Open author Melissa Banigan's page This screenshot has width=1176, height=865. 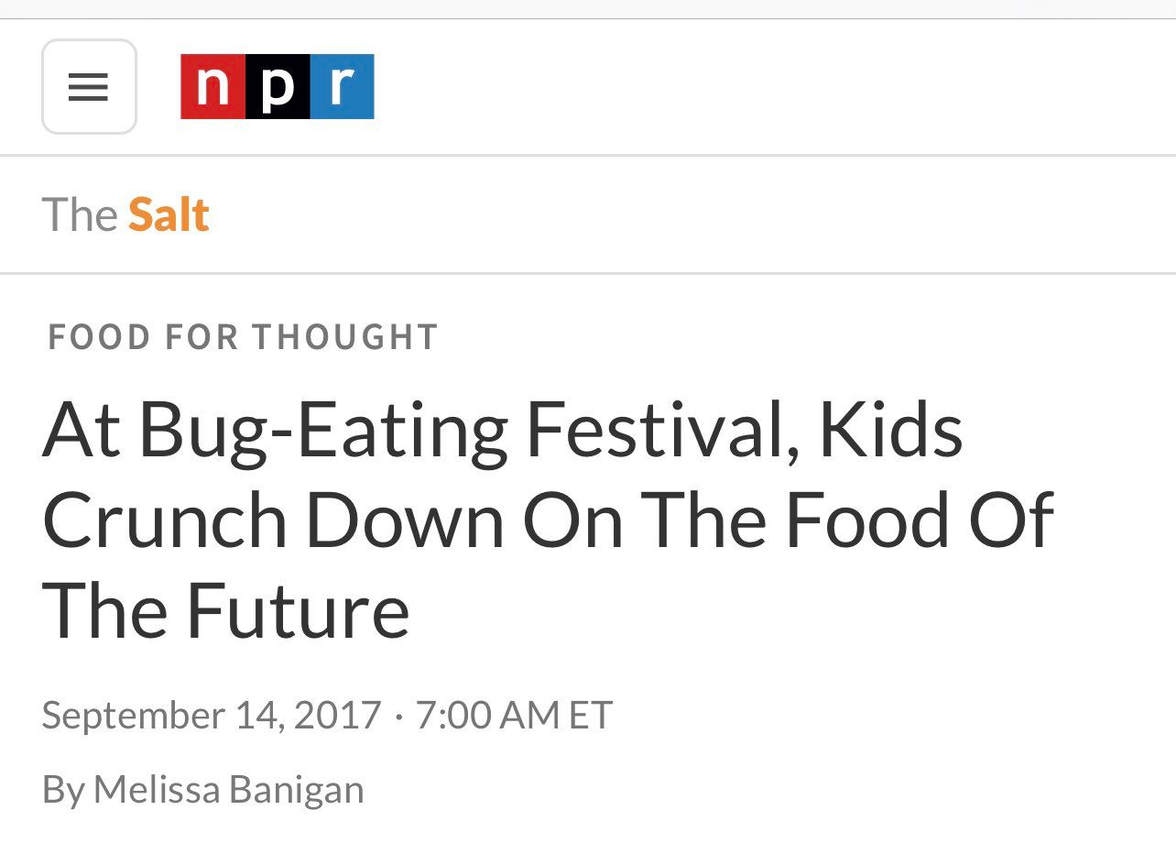click(x=228, y=789)
